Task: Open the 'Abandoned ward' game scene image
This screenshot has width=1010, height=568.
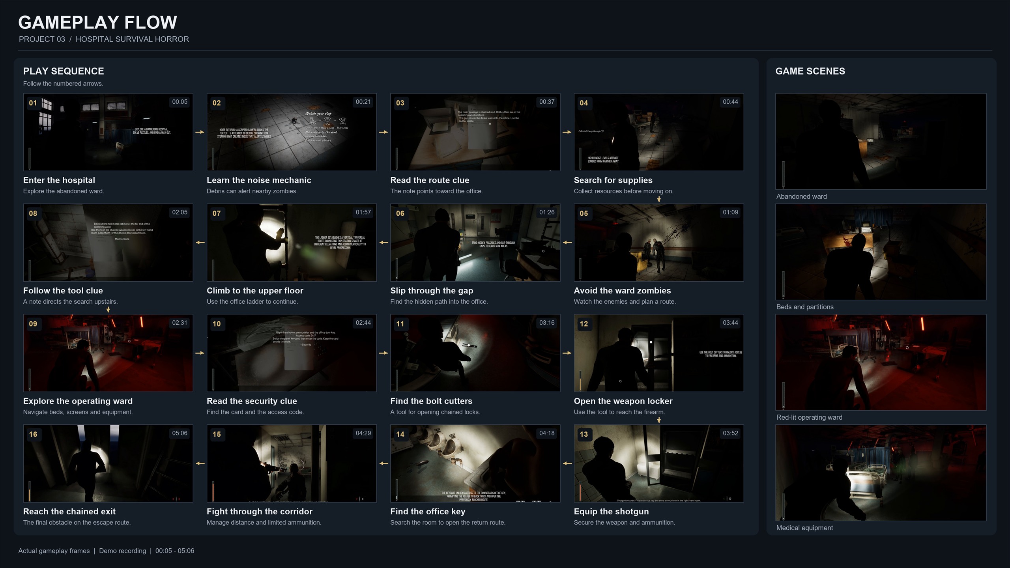Action: tap(881, 142)
